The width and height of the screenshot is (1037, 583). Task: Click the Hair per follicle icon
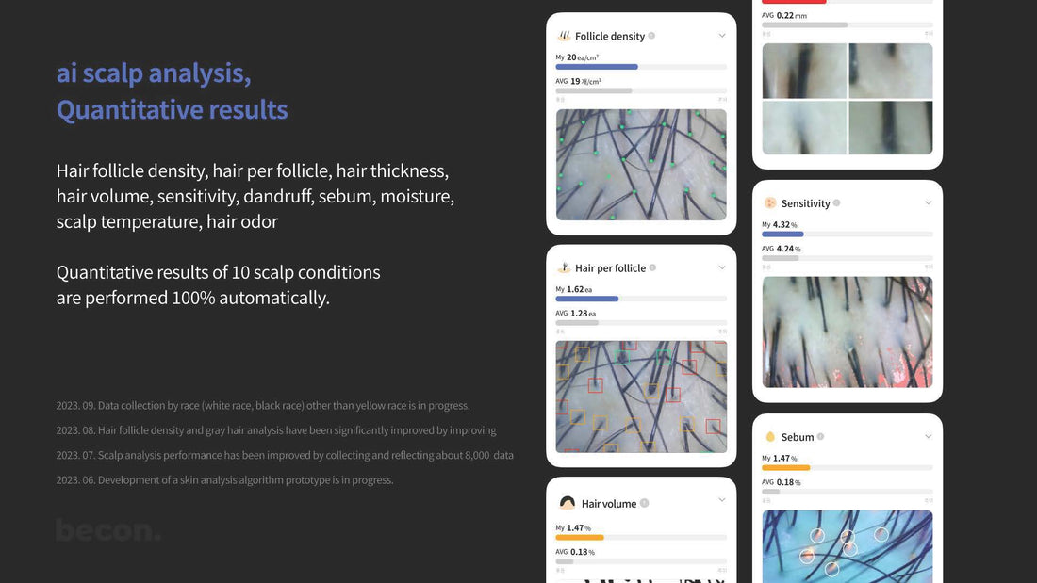564,267
